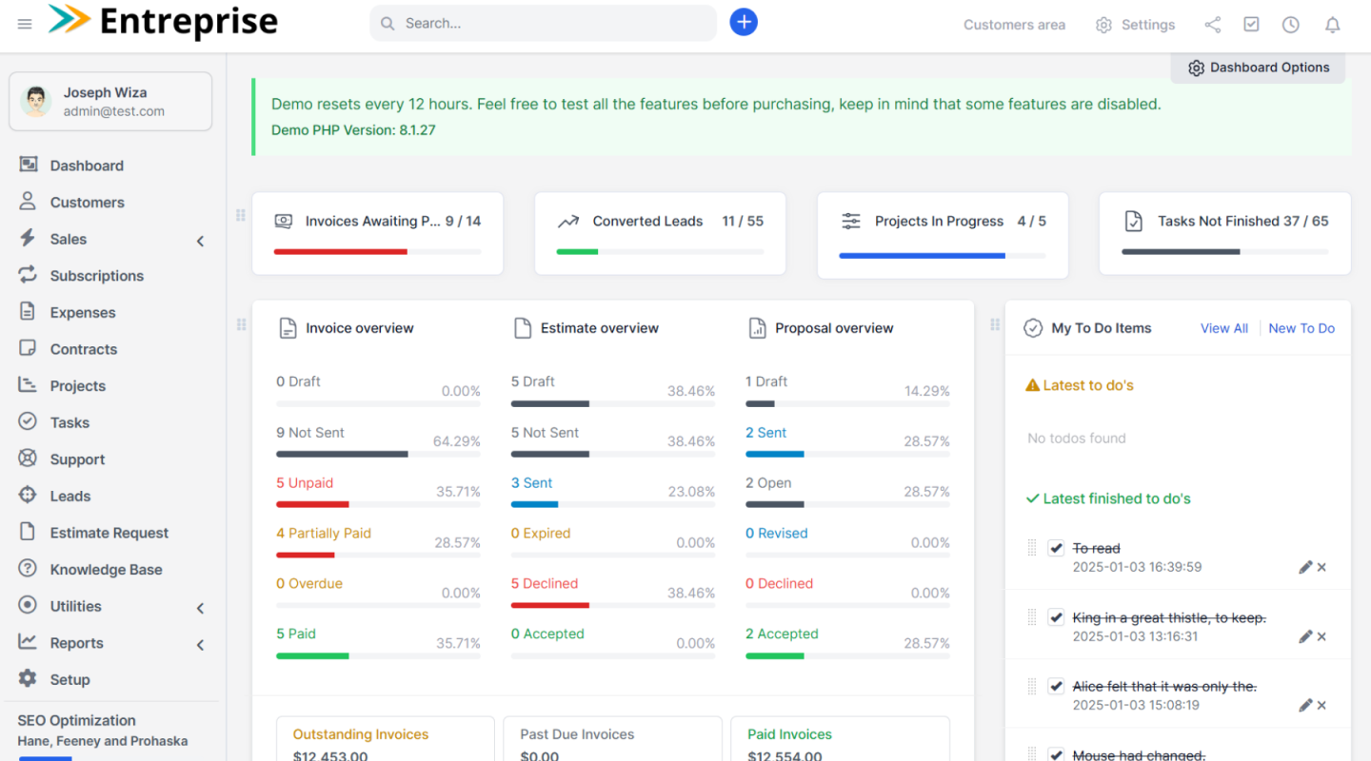Open the notifications bell icon
The width and height of the screenshot is (1371, 761).
click(x=1332, y=25)
